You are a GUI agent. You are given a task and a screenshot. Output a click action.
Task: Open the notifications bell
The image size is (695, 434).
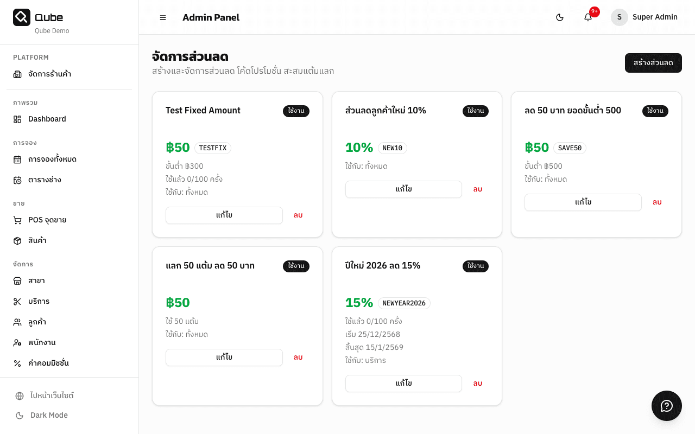click(x=588, y=17)
